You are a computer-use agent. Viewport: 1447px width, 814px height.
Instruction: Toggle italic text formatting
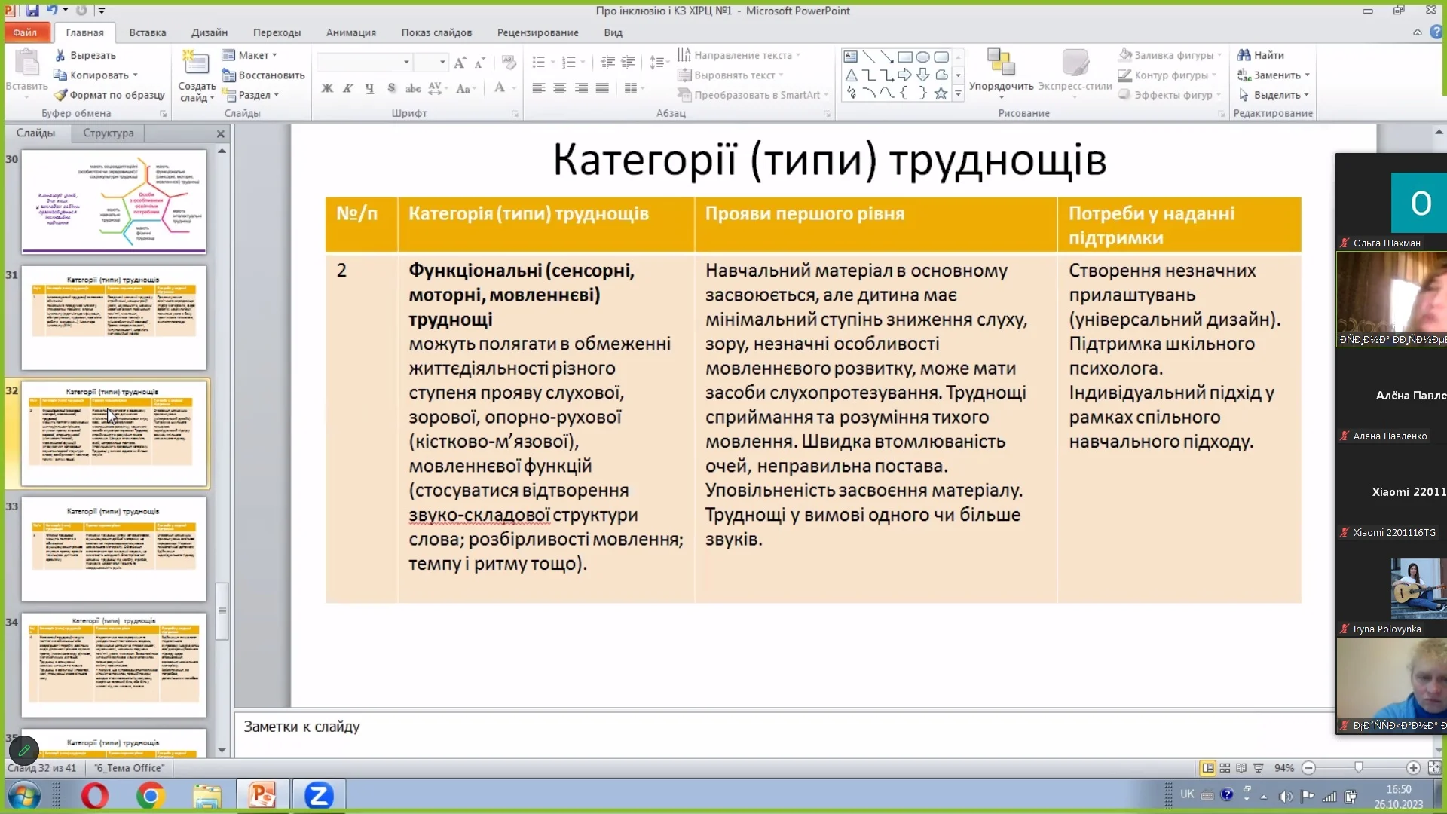click(347, 88)
